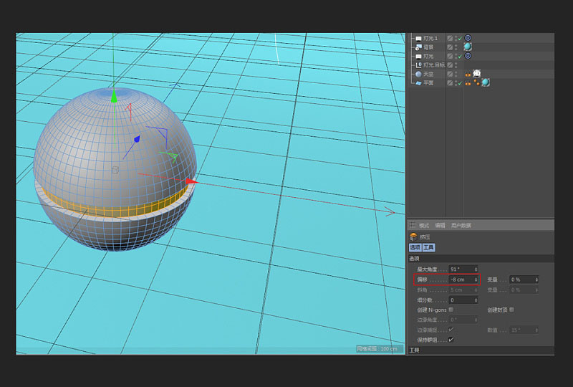Uncheck the 保持群组 checkbox
Image resolution: width=573 pixels, height=387 pixels.
pyautogui.click(x=451, y=339)
